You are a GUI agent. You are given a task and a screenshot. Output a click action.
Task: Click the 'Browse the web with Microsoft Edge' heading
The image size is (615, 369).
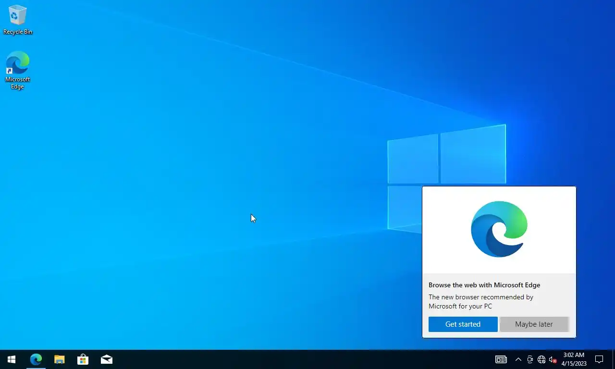484,285
